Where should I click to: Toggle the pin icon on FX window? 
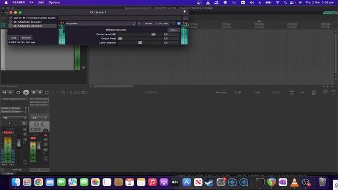184,12
